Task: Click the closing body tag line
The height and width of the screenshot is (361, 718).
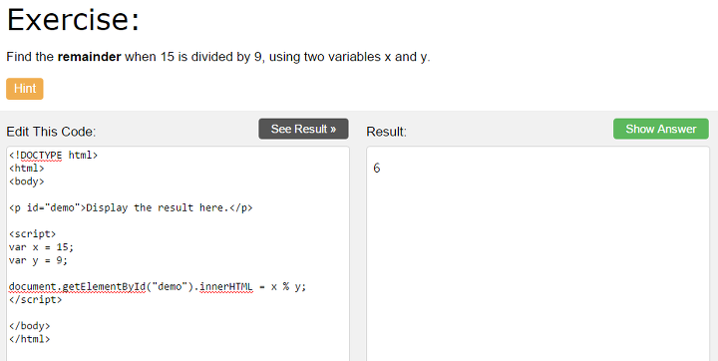Action: 29,326
